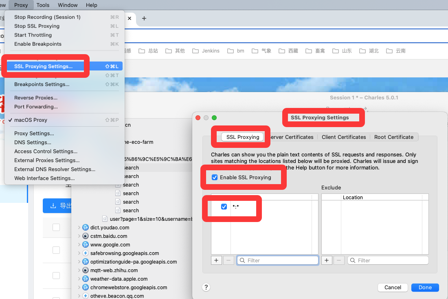The image size is (448, 299).
Task: Expand the otheve.beacon.qq.com host
Action: pyautogui.click(x=79, y=296)
